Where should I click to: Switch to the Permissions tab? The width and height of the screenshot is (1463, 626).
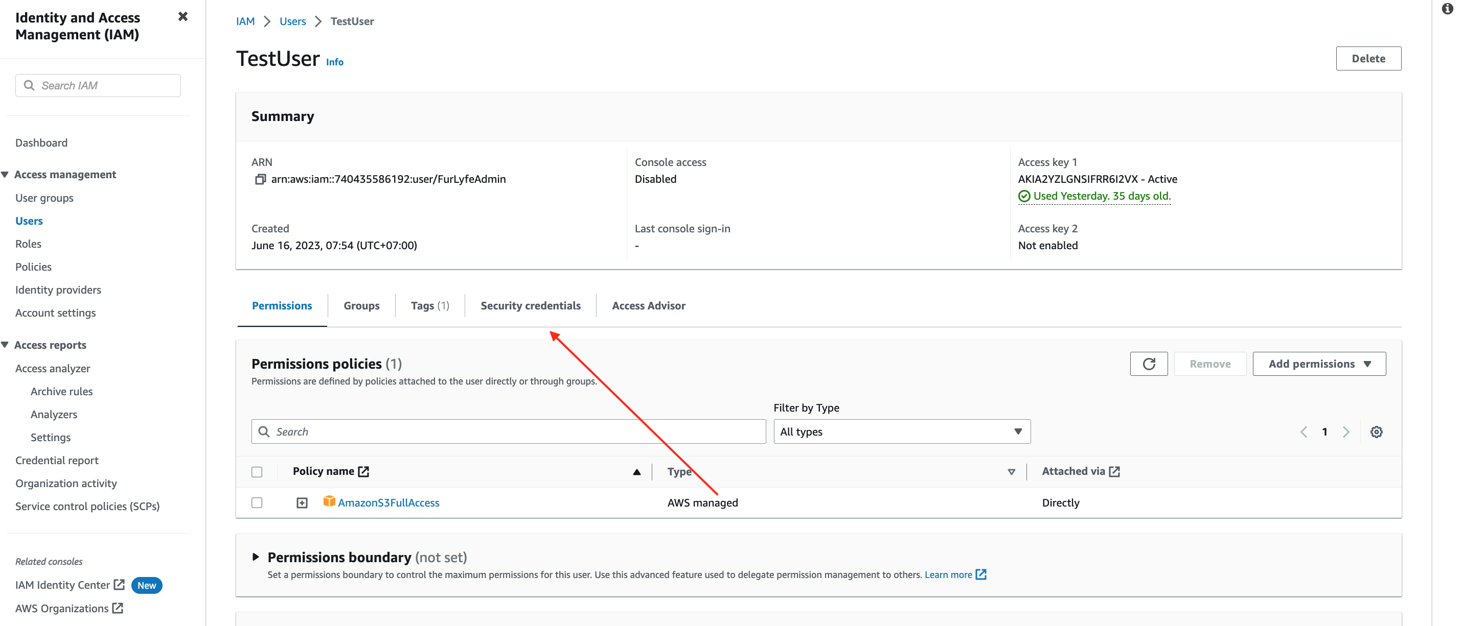coord(282,306)
